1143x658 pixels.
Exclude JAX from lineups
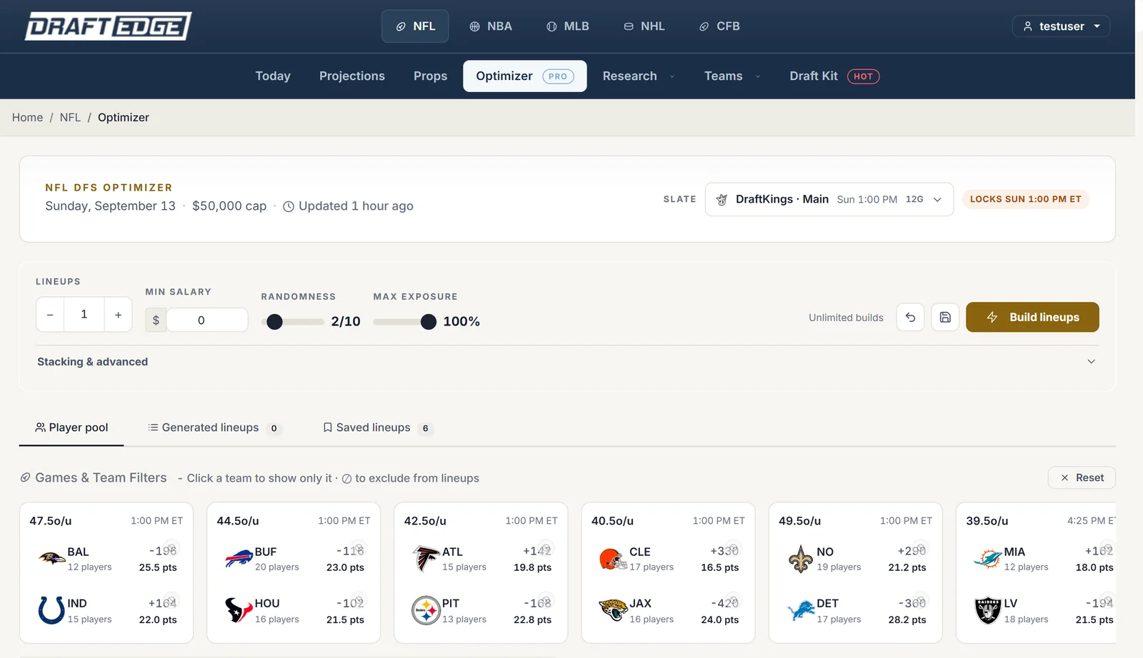pos(732,600)
